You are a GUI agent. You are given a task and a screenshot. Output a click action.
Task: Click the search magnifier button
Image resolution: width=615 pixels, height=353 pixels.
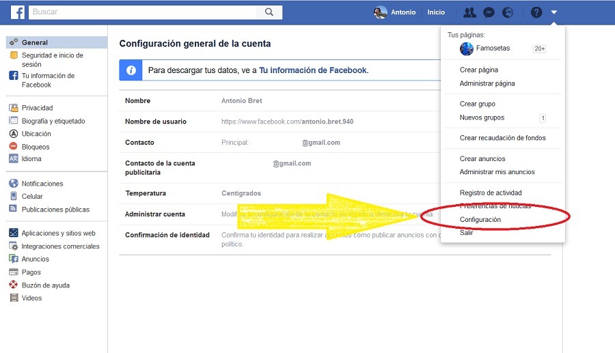tap(269, 12)
